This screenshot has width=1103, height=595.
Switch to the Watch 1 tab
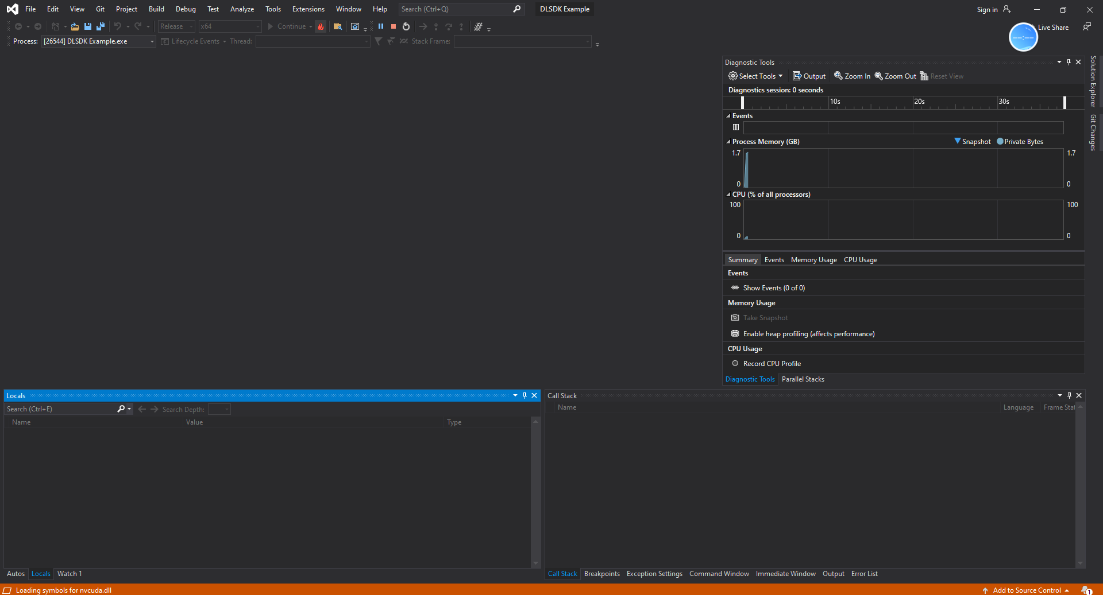[70, 574]
